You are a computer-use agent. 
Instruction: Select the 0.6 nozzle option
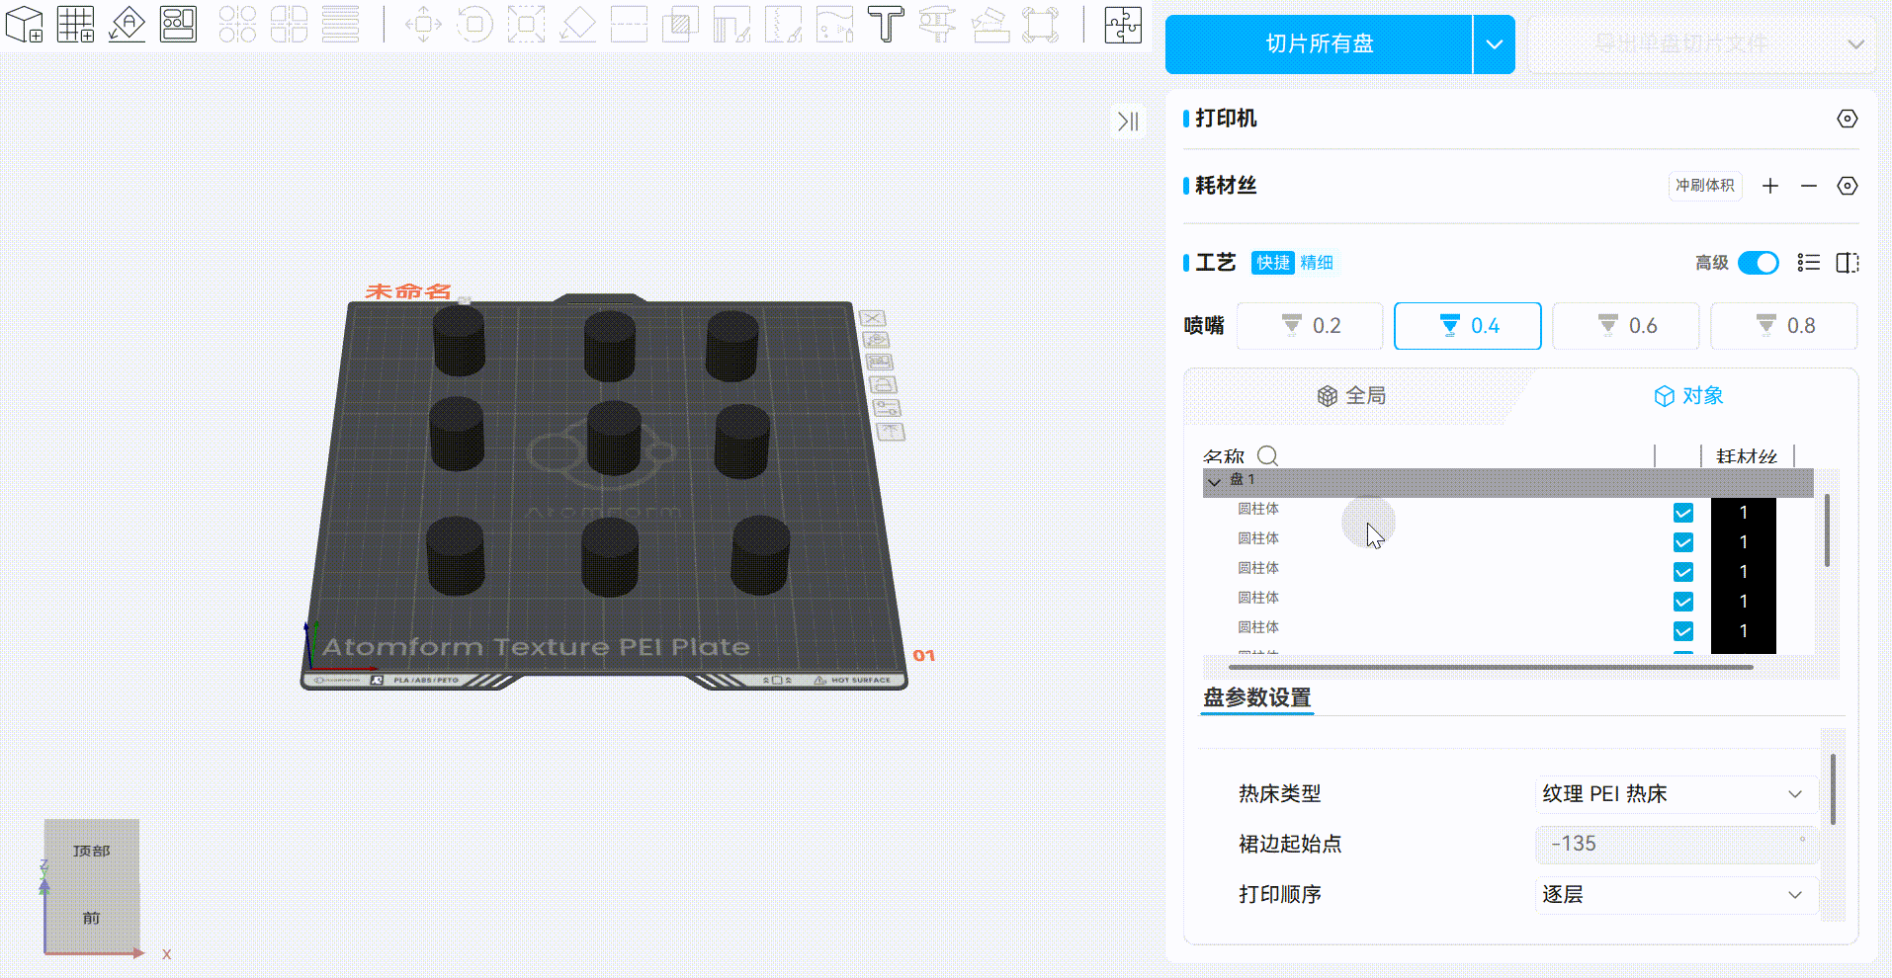(1626, 326)
